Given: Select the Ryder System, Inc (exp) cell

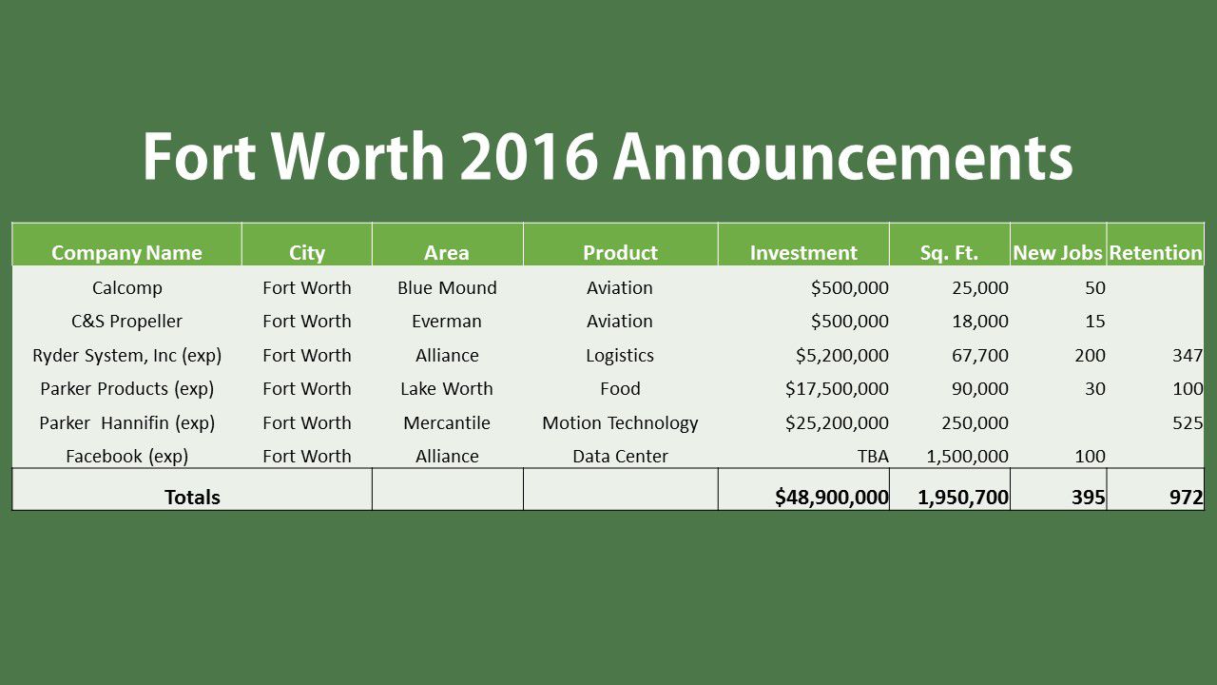Looking at the screenshot, I should click(128, 355).
